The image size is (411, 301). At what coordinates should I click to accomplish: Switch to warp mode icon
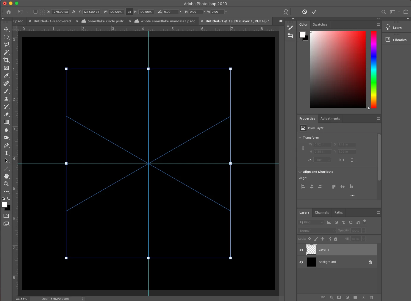tap(286, 12)
